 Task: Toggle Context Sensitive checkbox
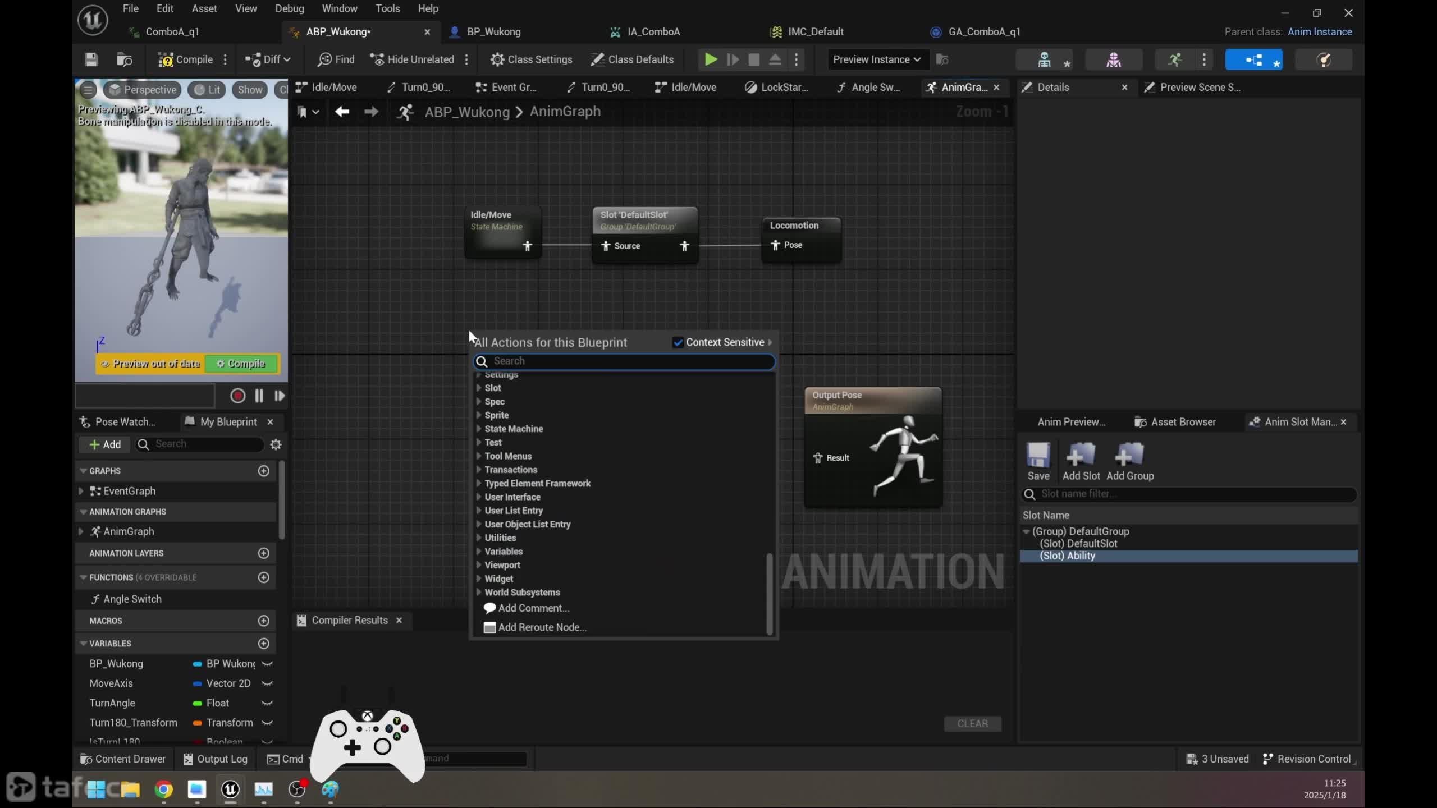tap(678, 342)
